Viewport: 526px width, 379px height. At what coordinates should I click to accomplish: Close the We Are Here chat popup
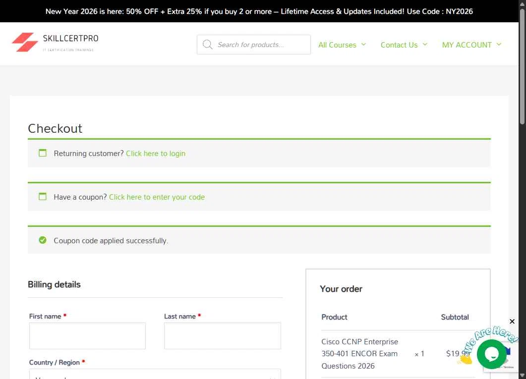[512, 322]
